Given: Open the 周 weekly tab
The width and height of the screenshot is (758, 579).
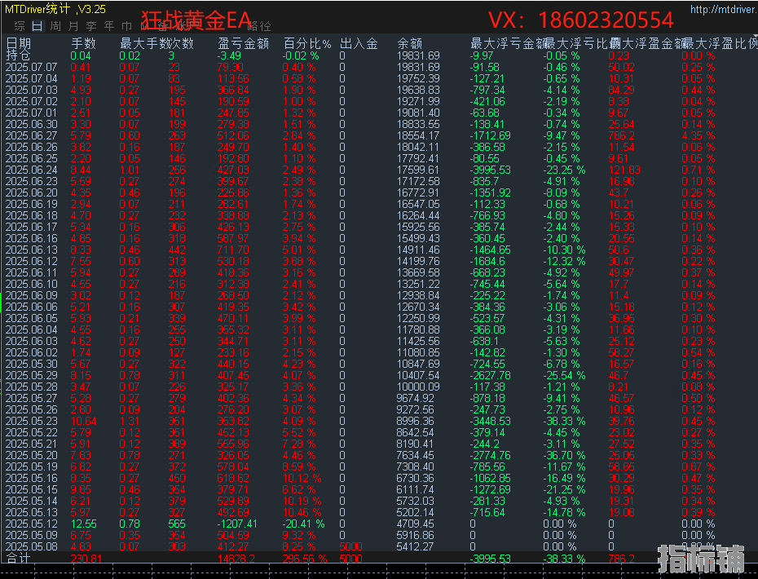Looking at the screenshot, I should (55, 26).
